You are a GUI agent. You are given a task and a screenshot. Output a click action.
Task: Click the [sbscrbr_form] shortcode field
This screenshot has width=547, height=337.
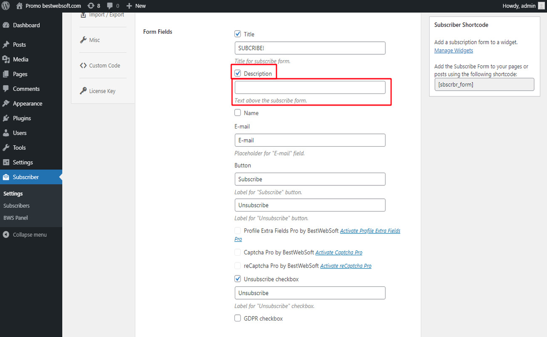tap(484, 84)
